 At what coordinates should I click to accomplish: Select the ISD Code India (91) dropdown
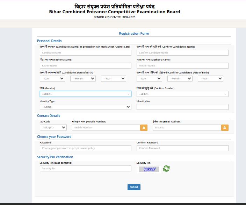click(x=53, y=128)
